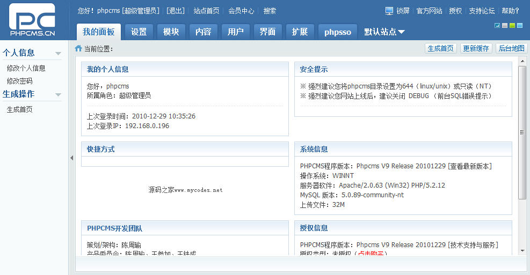Click last login time 2010-12-29 10:35:26

[x=164, y=116]
